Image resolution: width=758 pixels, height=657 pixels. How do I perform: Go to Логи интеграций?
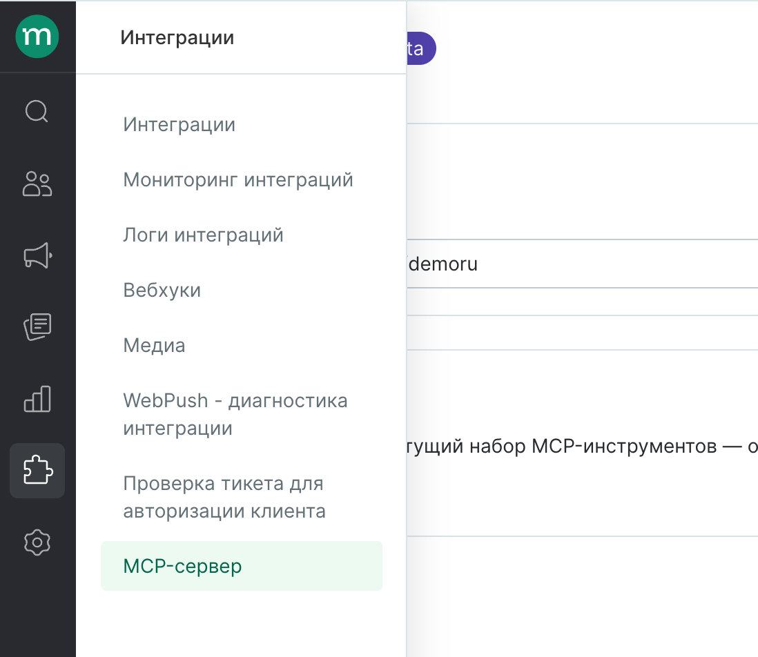click(x=203, y=235)
